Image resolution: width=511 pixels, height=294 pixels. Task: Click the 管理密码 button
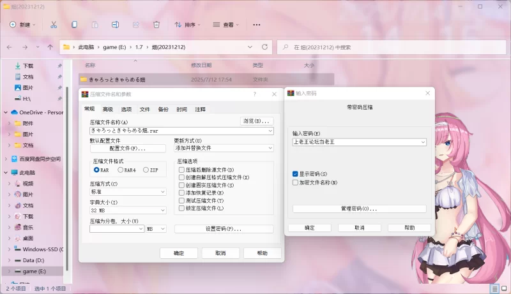click(359, 209)
